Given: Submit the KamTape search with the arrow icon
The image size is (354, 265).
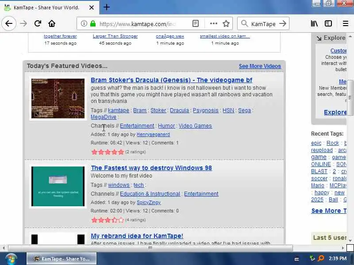Looking at the screenshot, I should 283,23.
